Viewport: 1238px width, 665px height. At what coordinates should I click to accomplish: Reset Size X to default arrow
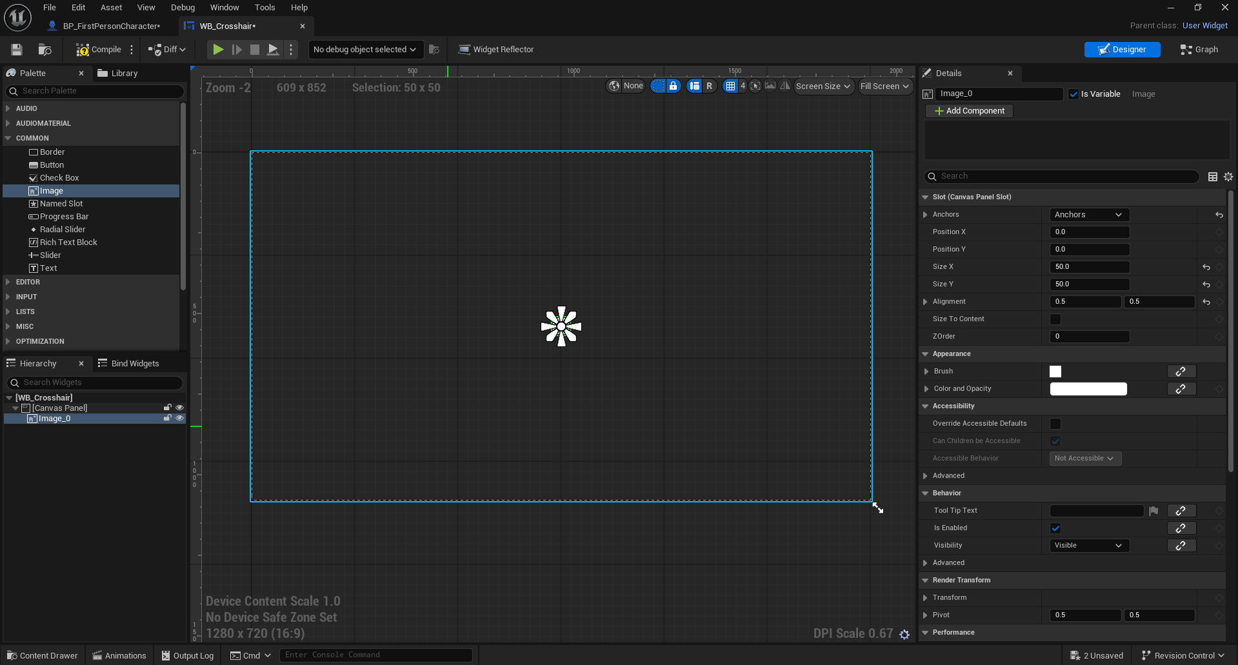point(1206,267)
